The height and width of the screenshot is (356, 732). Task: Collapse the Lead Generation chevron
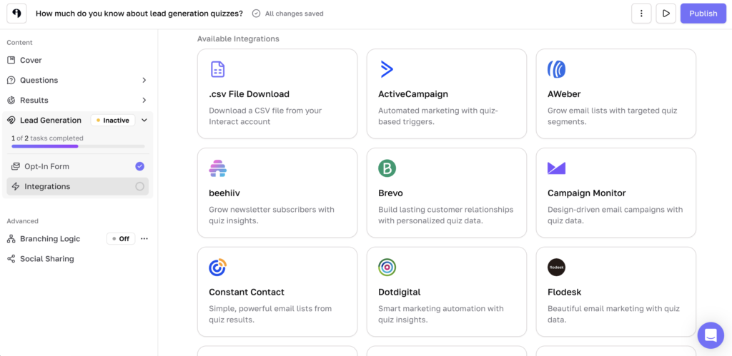pos(144,121)
